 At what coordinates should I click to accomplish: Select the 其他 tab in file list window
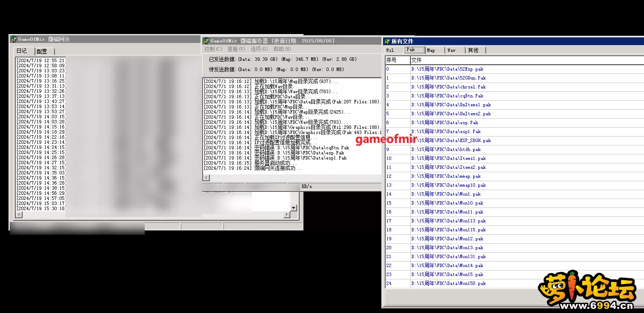point(475,50)
